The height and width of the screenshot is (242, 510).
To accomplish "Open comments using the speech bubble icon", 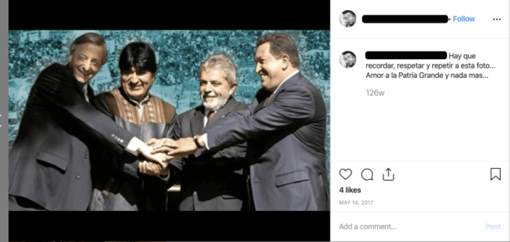I will pyautogui.click(x=367, y=174).
